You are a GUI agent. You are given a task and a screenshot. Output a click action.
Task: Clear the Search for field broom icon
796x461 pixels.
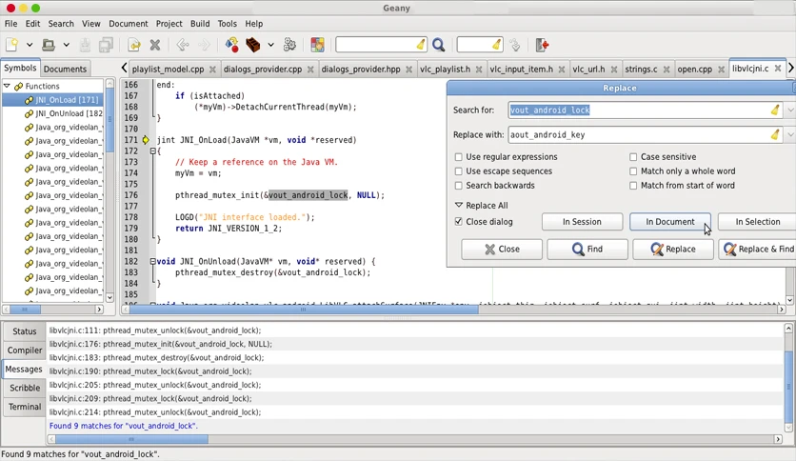775,110
